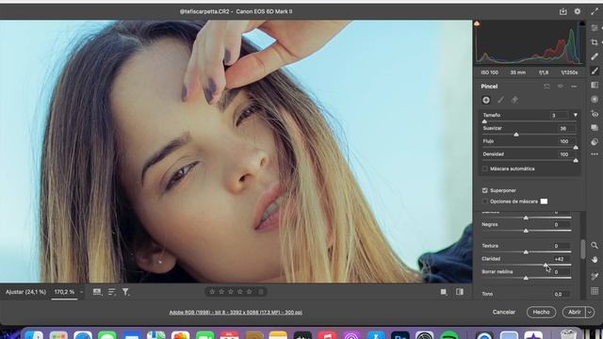The image size is (603, 339).
Task: Click the Cancelar button
Action: 504,312
